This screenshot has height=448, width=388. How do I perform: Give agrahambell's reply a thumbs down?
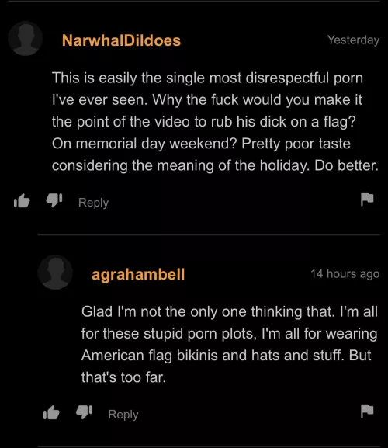(84, 412)
